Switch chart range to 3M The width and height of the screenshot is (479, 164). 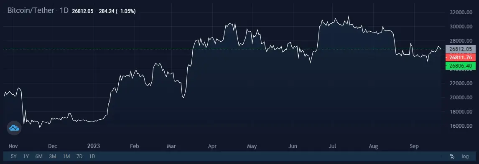tap(52, 156)
